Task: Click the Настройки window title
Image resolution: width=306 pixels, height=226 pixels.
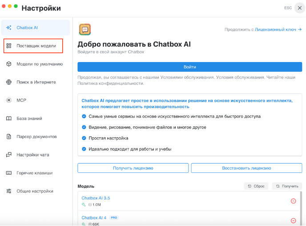Action: (x=41, y=8)
